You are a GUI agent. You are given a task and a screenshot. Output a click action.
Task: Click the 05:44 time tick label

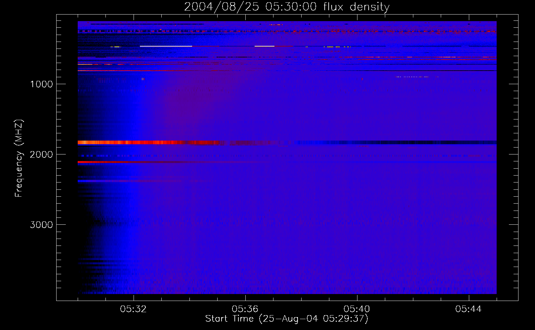[469, 309]
